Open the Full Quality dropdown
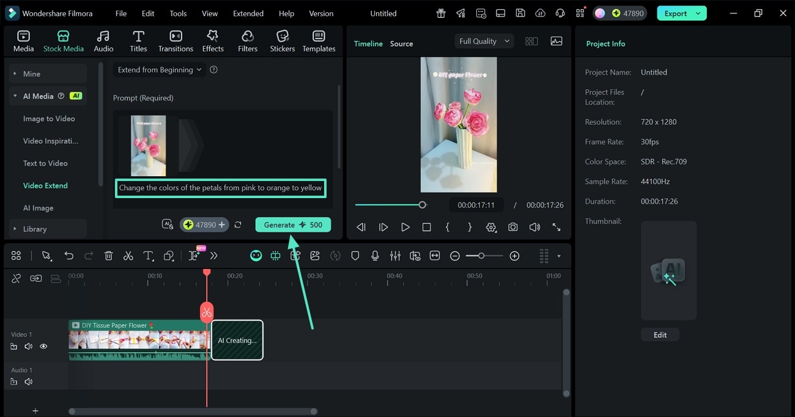The height and width of the screenshot is (417, 795). tap(483, 41)
